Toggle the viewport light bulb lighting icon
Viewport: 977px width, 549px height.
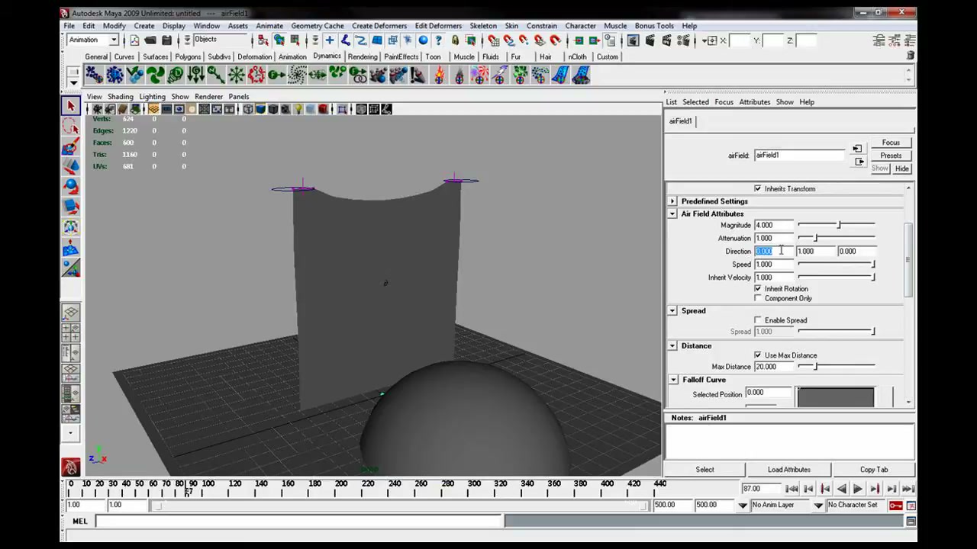click(298, 109)
